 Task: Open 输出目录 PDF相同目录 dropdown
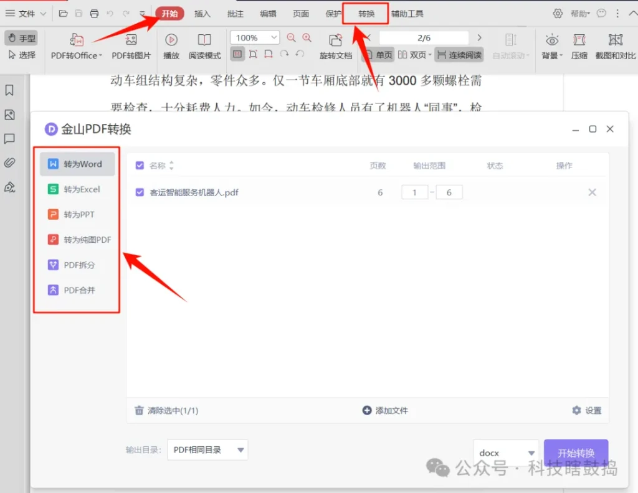207,449
